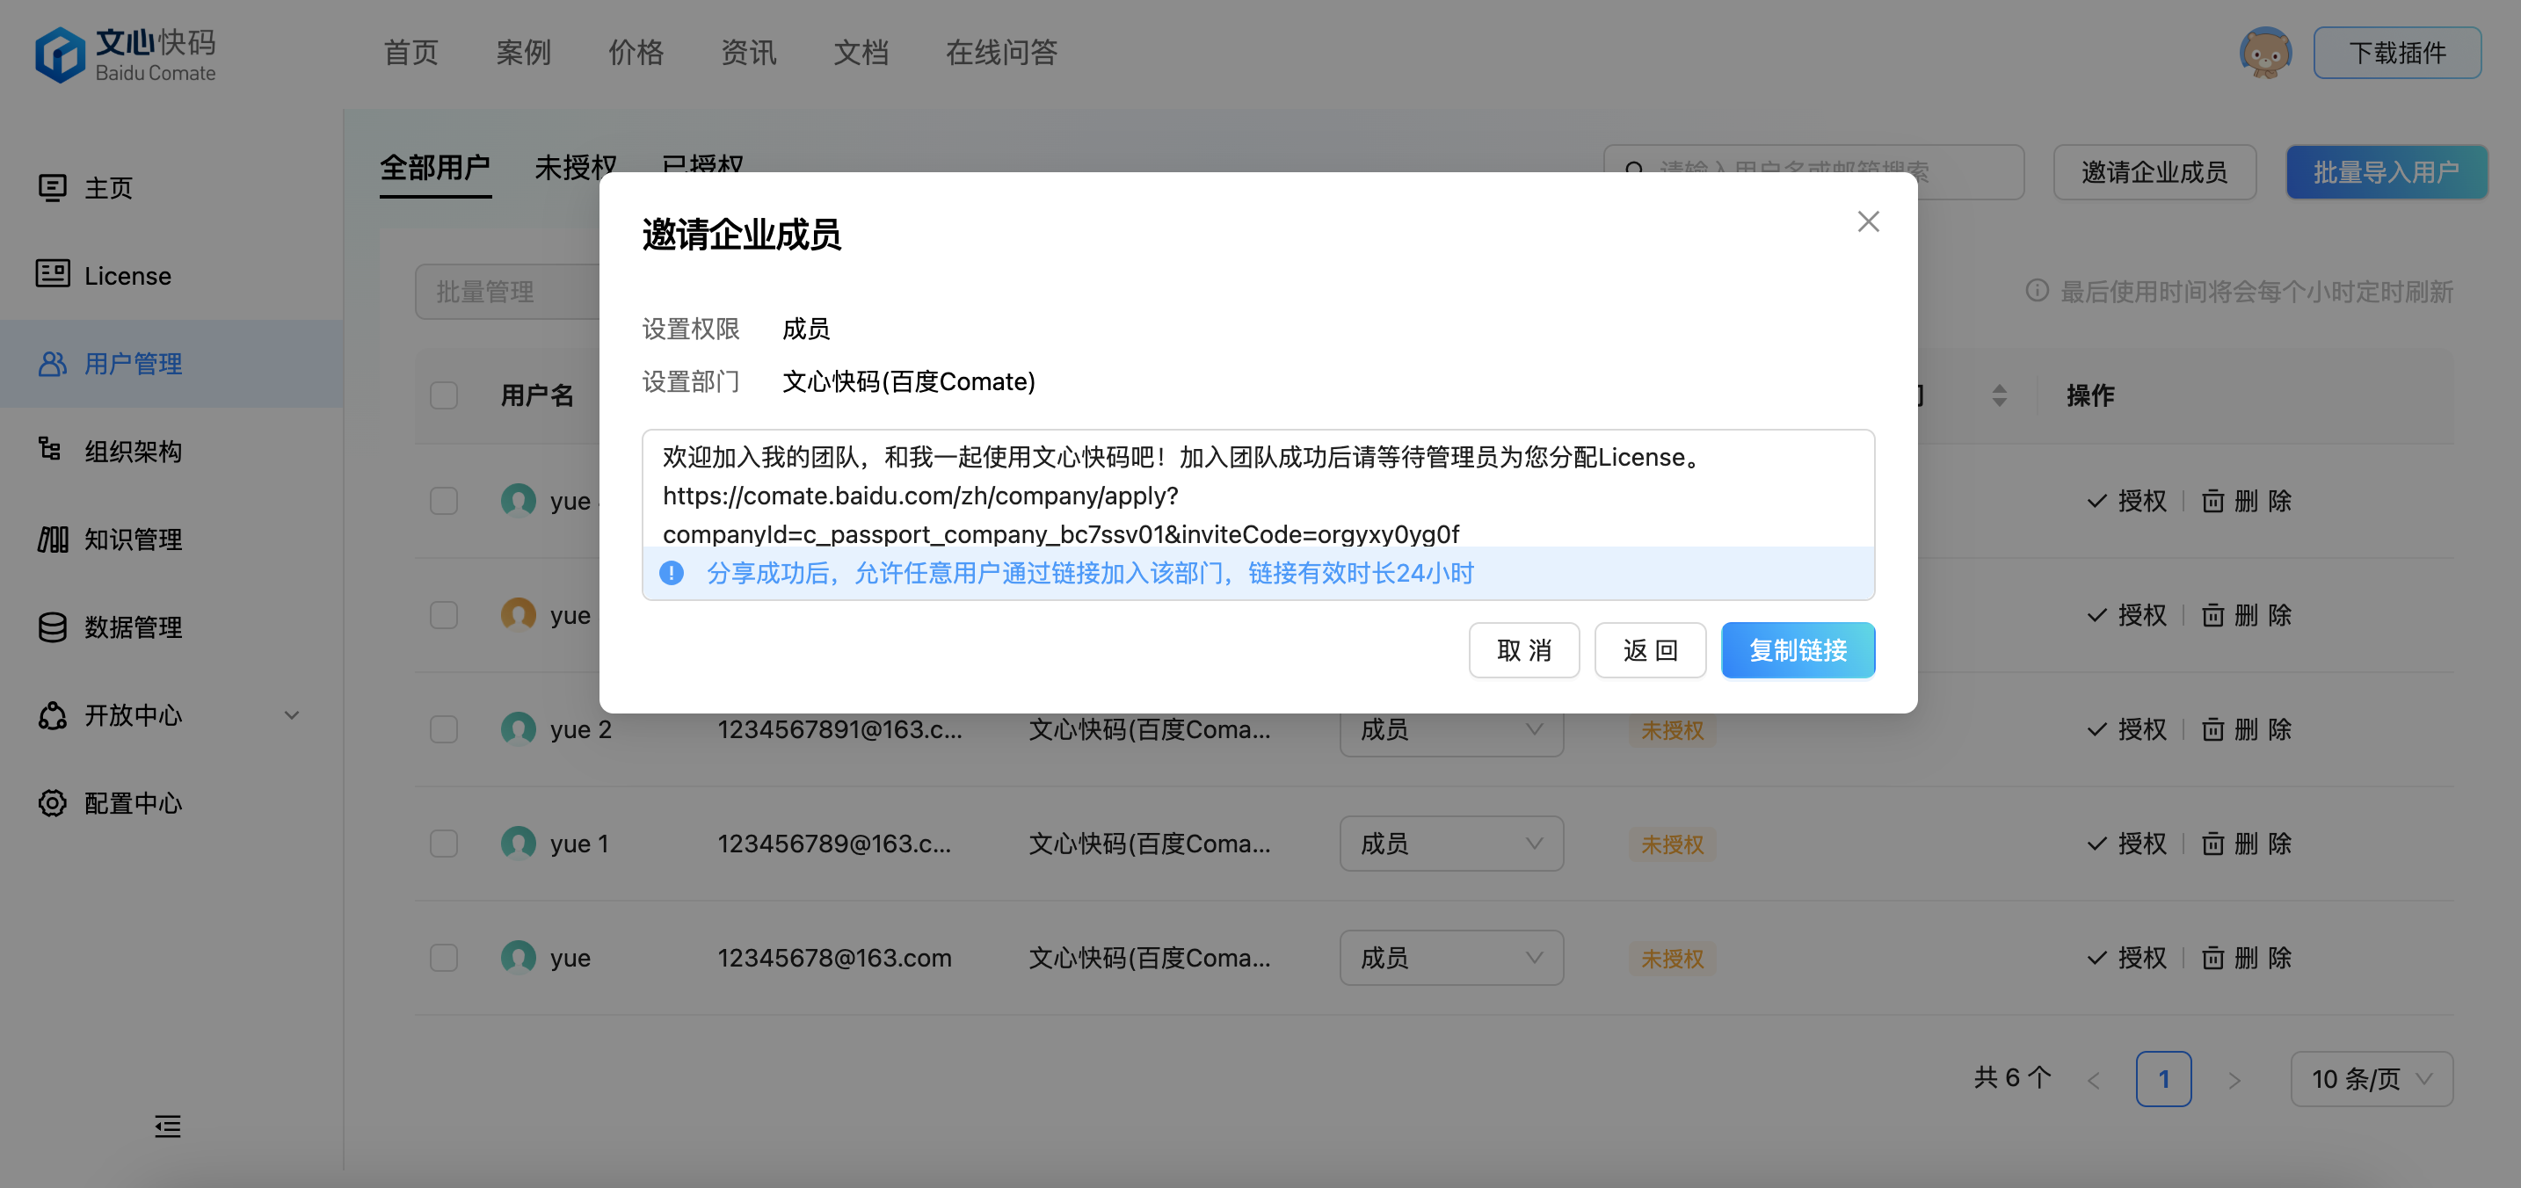Viewport: 2521px width, 1188px height.
Task: Open role dropdown for 12345678@163.com
Action: pos(1451,958)
